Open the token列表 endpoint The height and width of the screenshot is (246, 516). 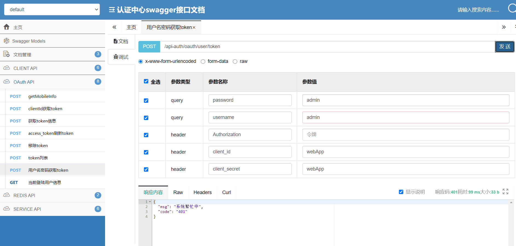(x=53, y=158)
